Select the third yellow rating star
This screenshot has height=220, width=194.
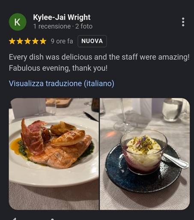(27, 41)
